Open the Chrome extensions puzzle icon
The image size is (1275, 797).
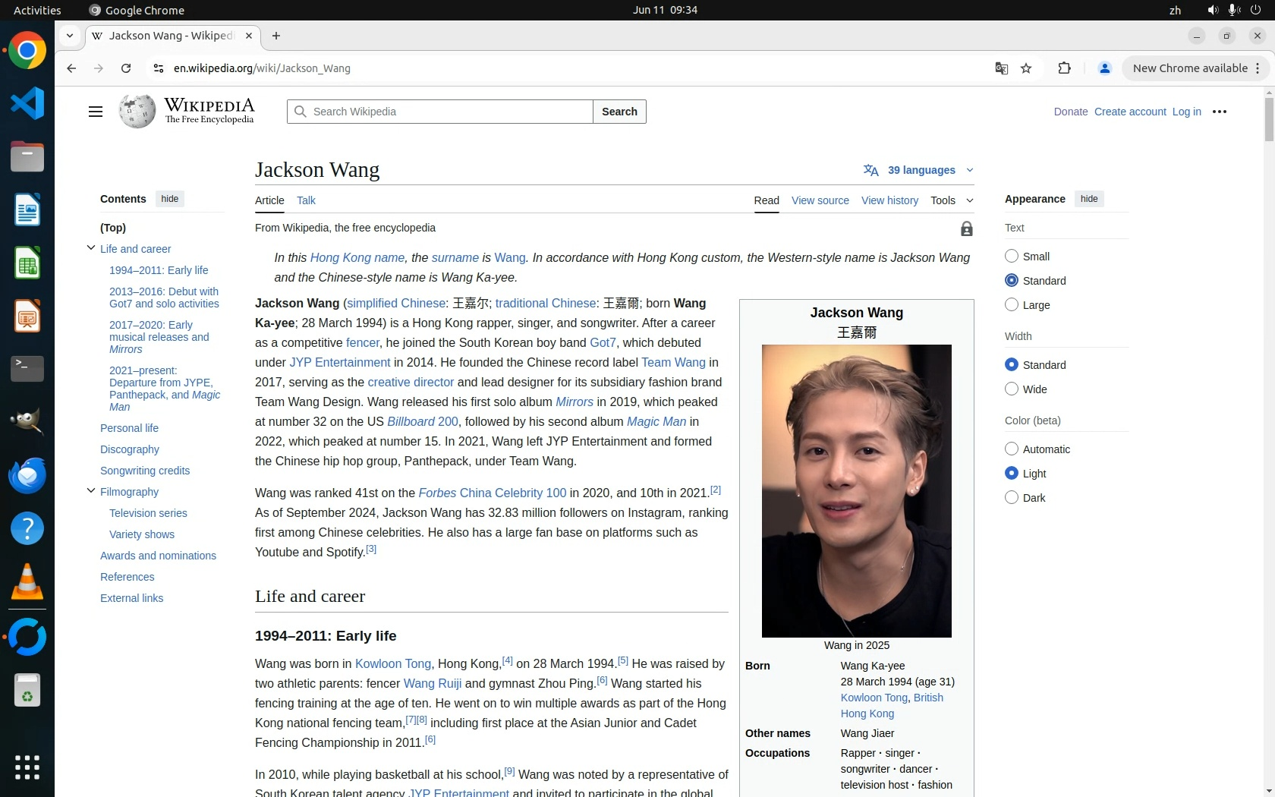1064,68
